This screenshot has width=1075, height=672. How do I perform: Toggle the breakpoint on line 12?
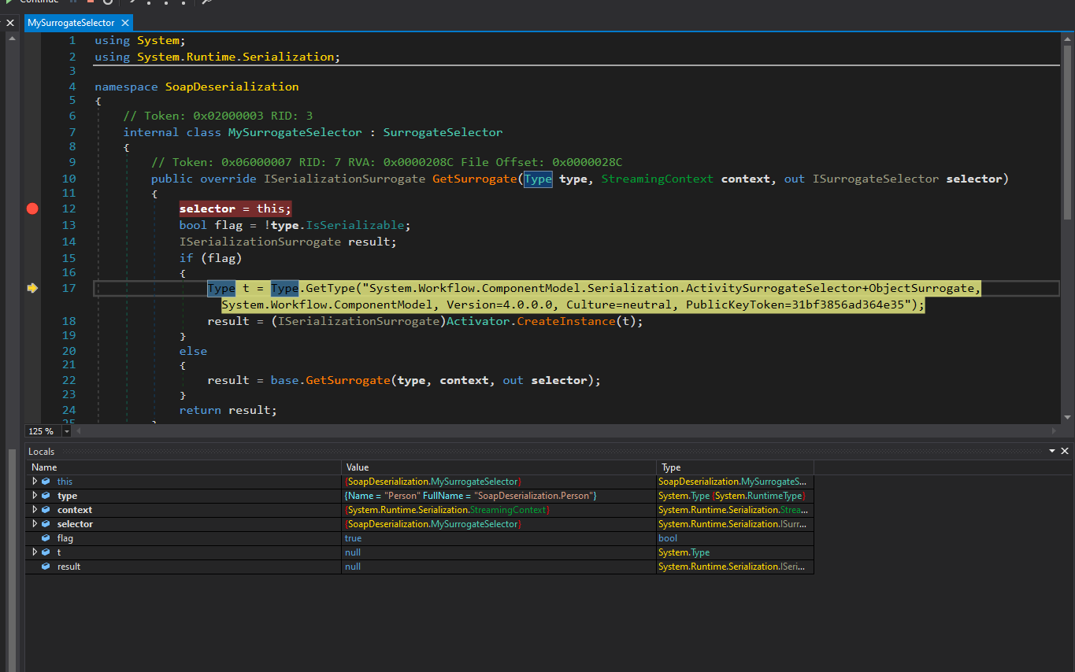tap(32, 209)
